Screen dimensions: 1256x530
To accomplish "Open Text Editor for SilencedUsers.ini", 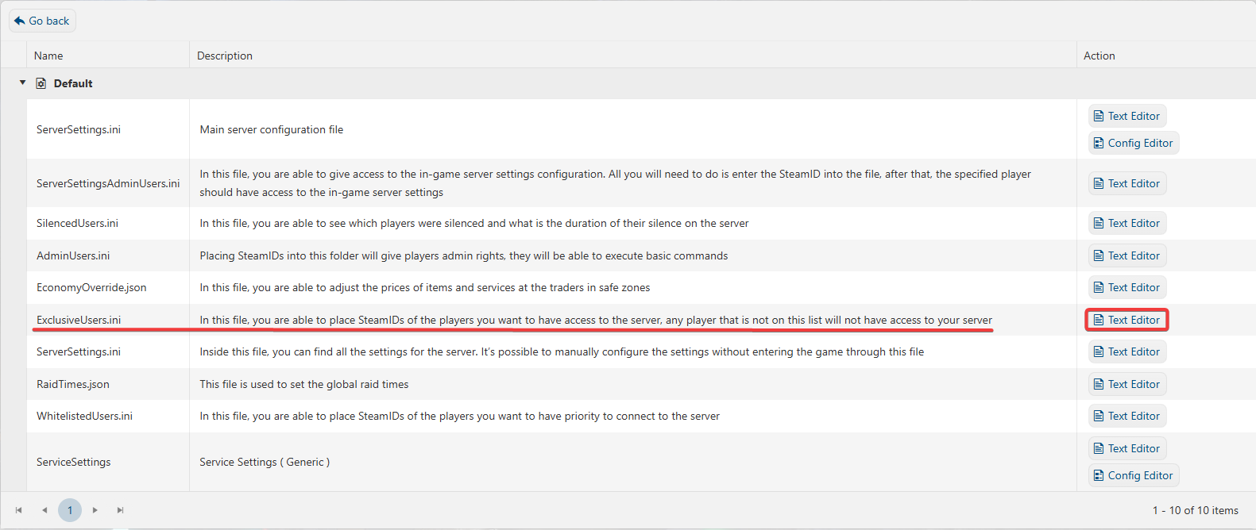I will pos(1127,223).
